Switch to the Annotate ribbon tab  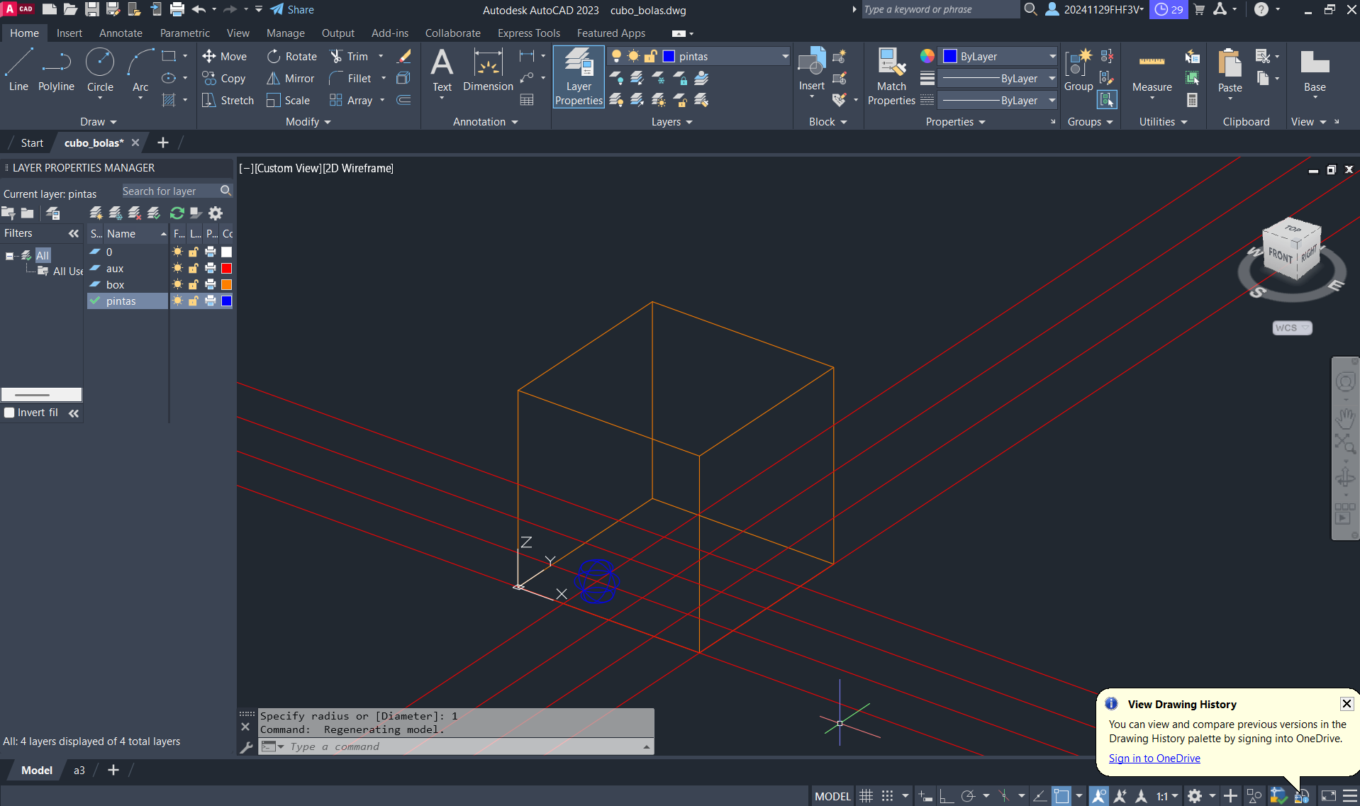[121, 33]
